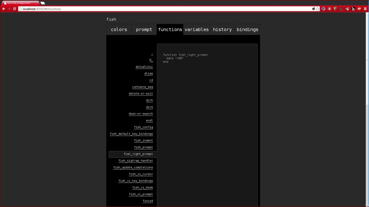
Task: Open the N_ function
Action: 151,60
